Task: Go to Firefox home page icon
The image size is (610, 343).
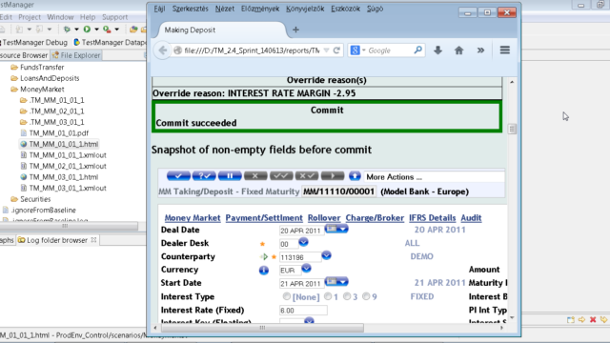Action: point(459,50)
